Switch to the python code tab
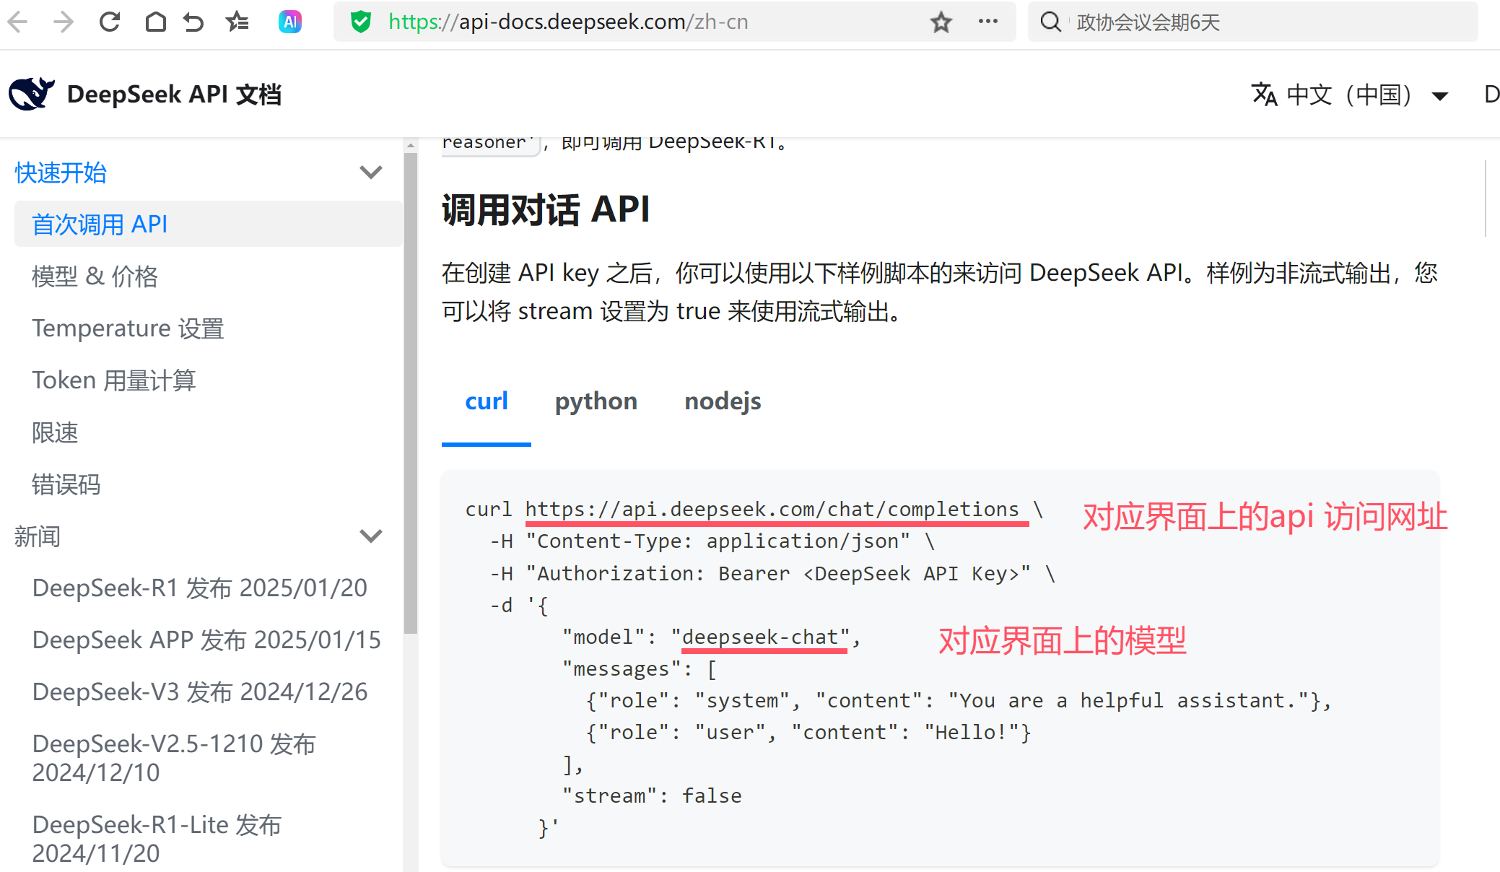 coord(596,401)
